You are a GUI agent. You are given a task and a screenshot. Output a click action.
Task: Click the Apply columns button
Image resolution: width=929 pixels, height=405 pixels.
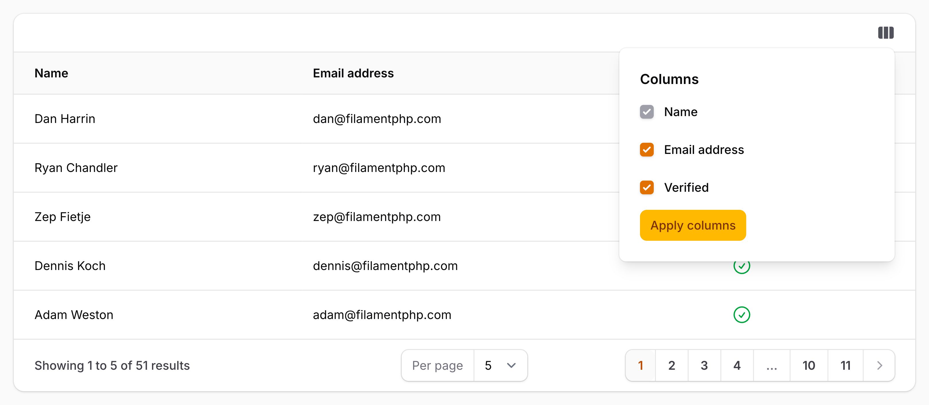tap(692, 225)
